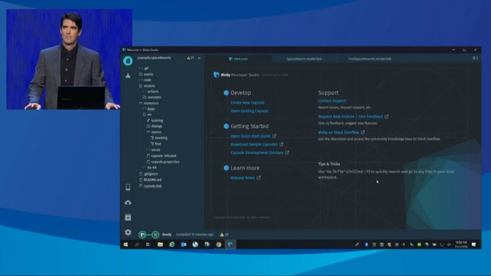Open Outlook from the taskbar
This screenshot has width=491, height=276.
[184, 245]
